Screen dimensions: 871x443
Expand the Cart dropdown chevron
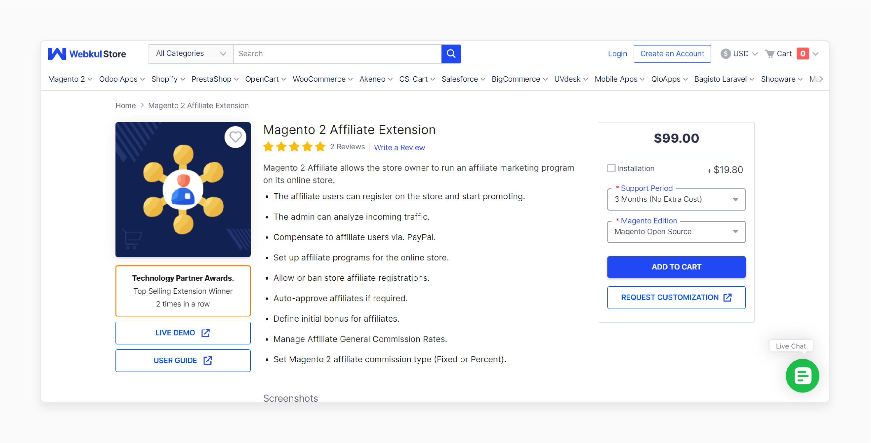[816, 54]
